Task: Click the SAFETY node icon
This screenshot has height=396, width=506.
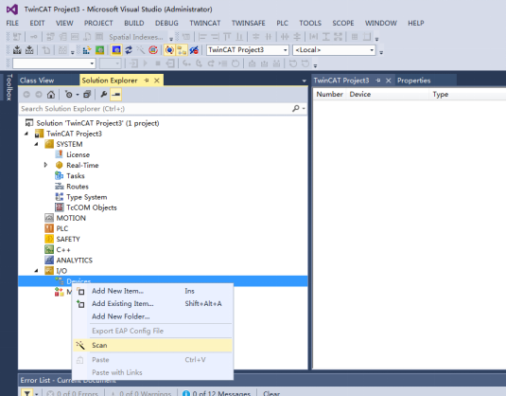Action: pyautogui.click(x=49, y=239)
